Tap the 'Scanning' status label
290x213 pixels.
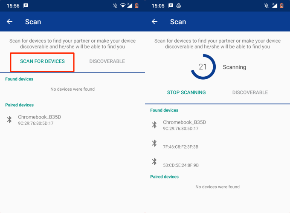tap(234, 67)
